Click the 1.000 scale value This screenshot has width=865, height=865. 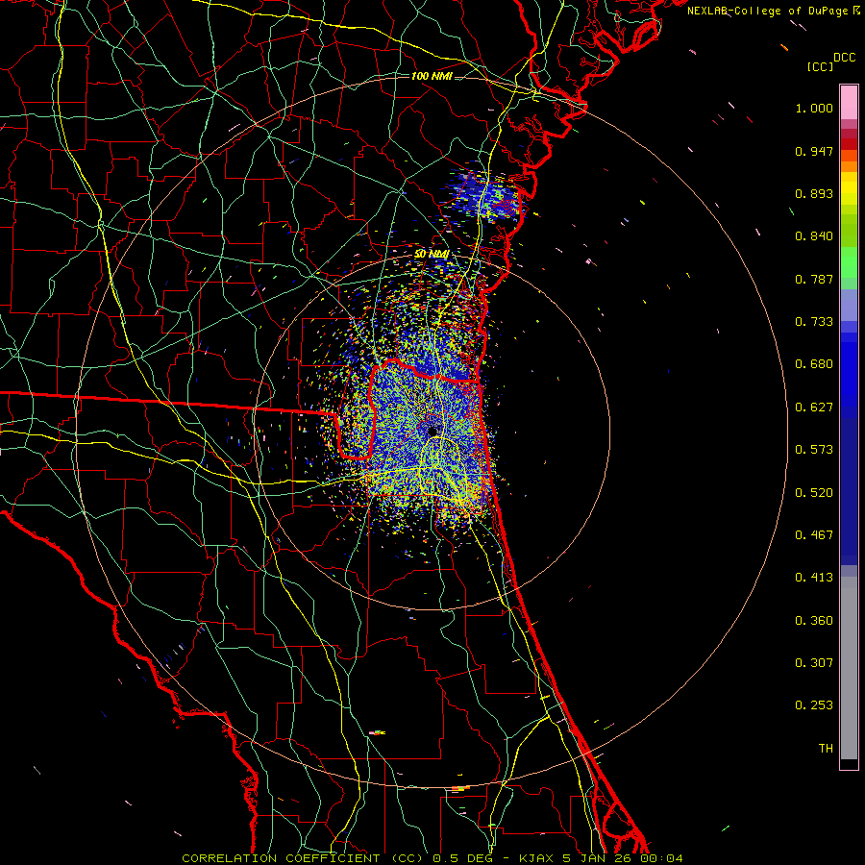814,108
